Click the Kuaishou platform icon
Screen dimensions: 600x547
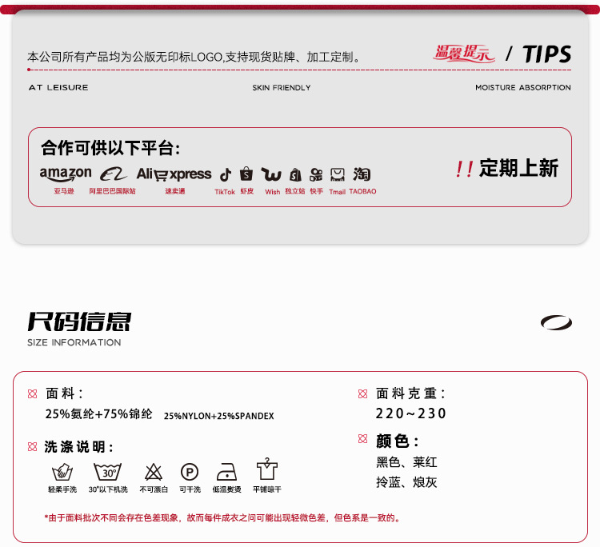(316, 175)
